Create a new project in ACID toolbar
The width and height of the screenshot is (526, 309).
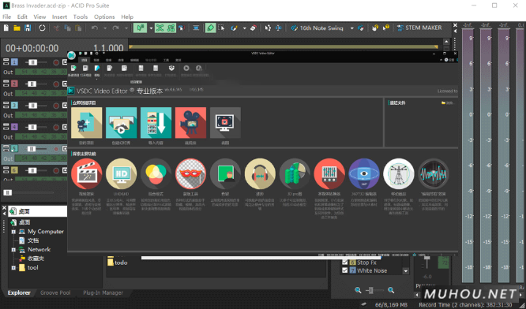click(x=6, y=28)
